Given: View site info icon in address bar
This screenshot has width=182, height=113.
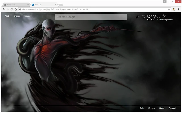Looking at the screenshot, I should point(20,9).
